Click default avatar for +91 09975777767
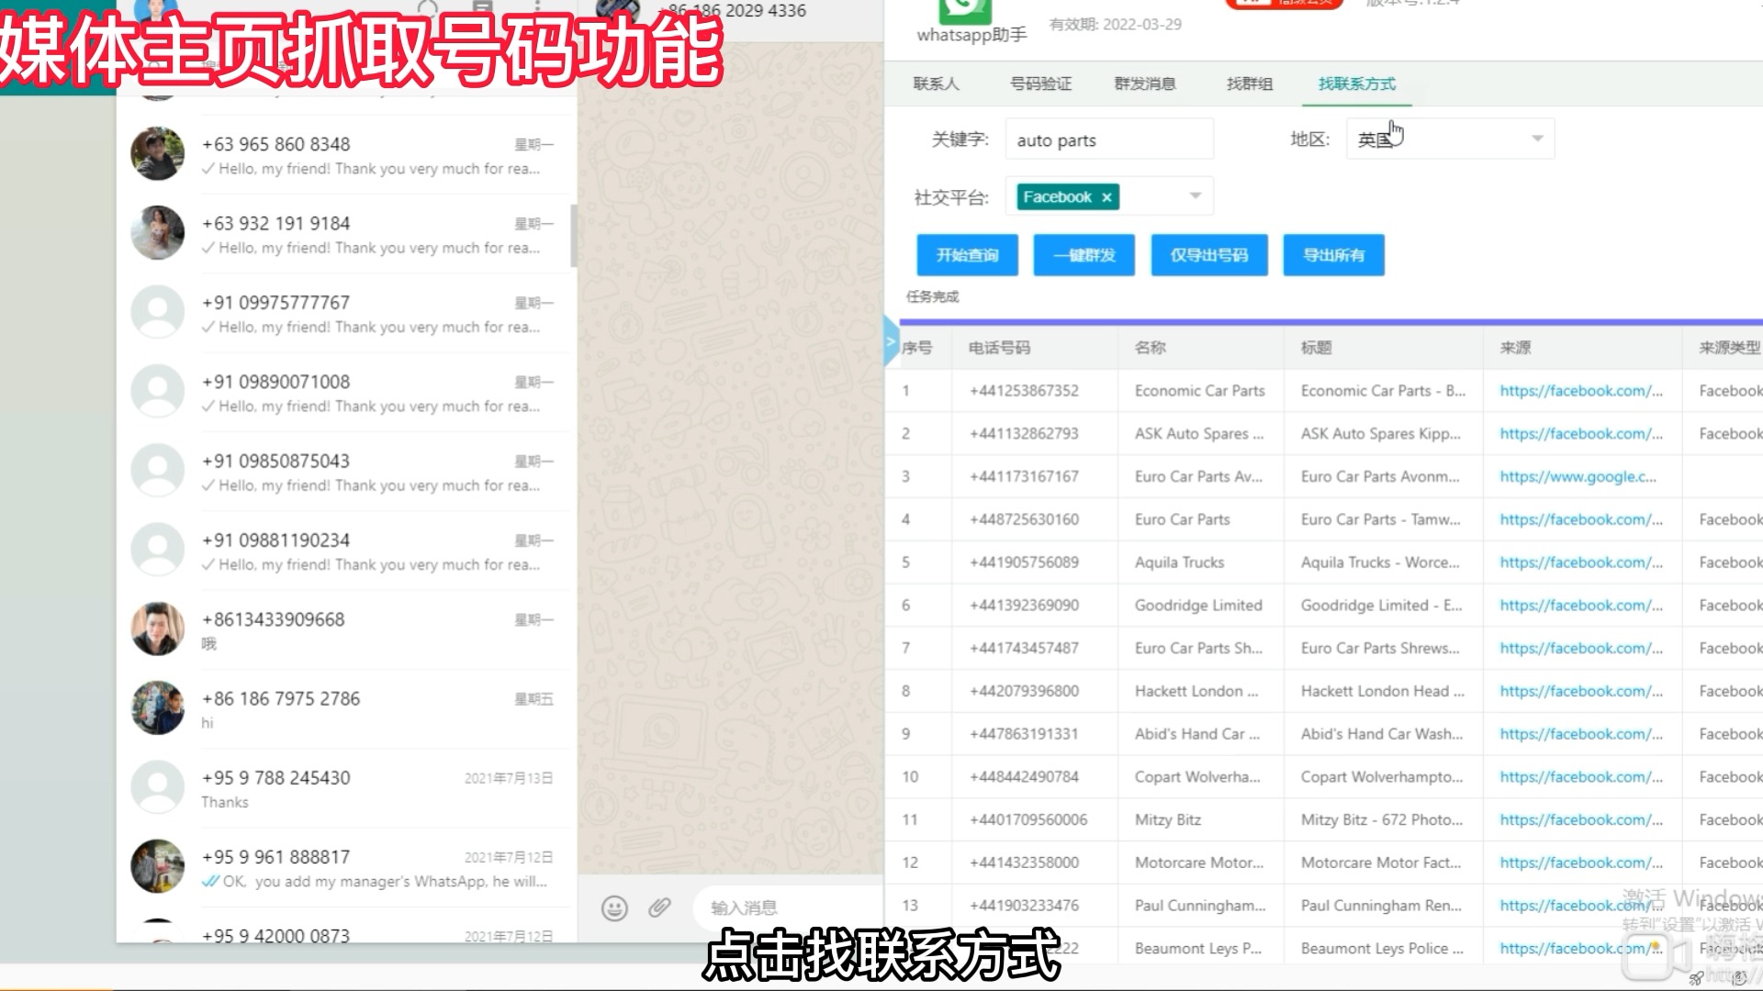Viewport: 1763px width, 991px height. pos(158,312)
